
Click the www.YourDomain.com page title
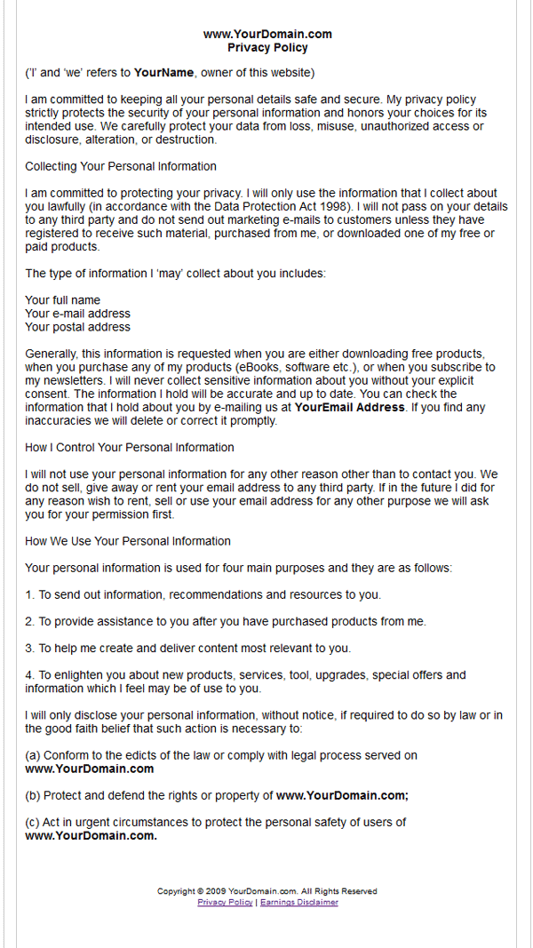click(267, 35)
